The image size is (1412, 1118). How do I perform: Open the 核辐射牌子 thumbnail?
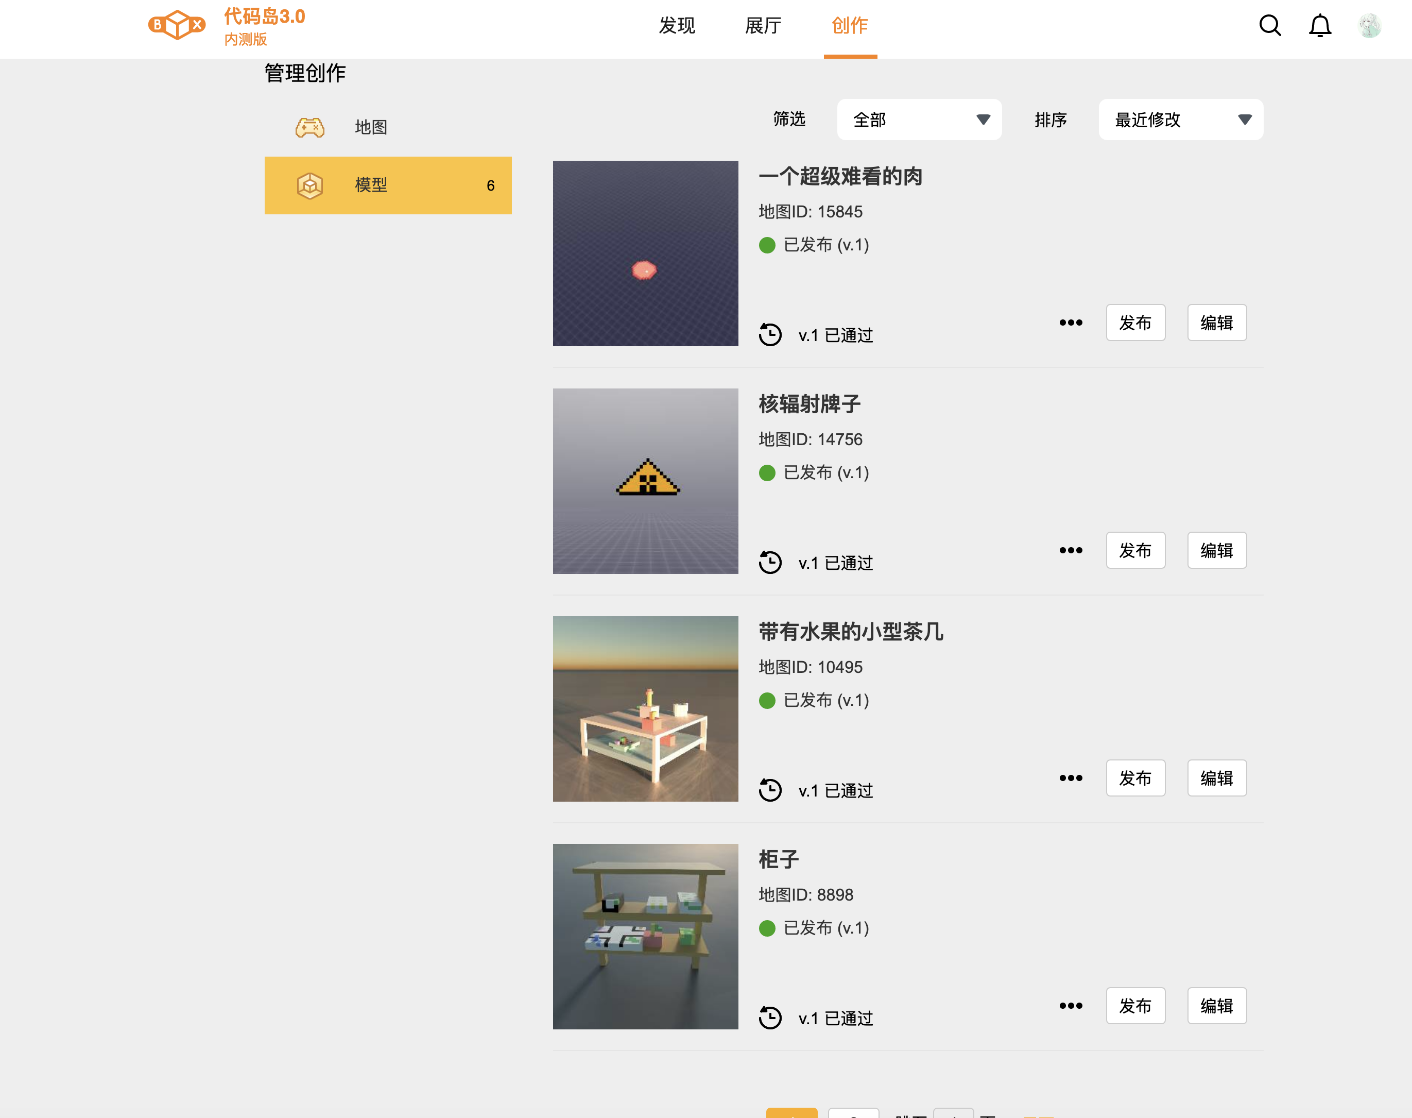(645, 481)
